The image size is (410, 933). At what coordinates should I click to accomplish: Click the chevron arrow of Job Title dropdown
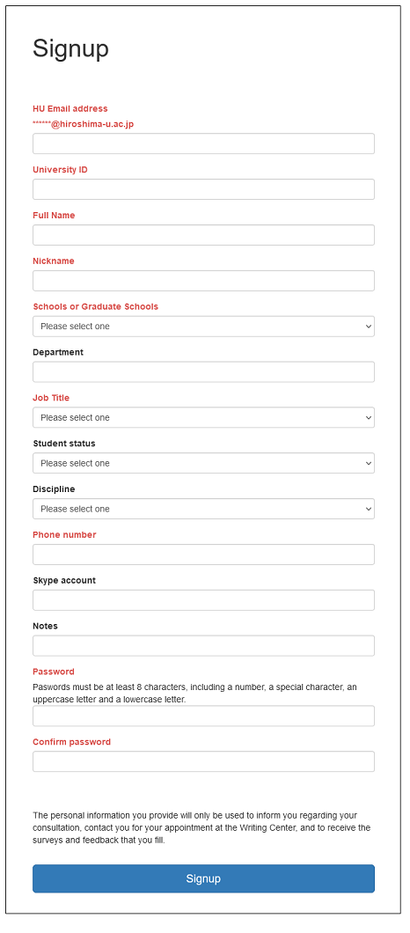pyautogui.click(x=369, y=418)
